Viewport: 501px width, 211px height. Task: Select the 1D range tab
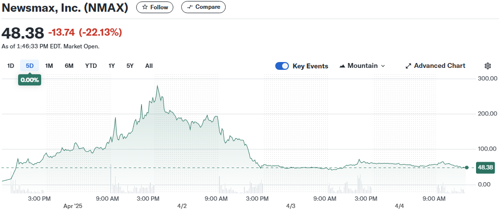coord(11,65)
